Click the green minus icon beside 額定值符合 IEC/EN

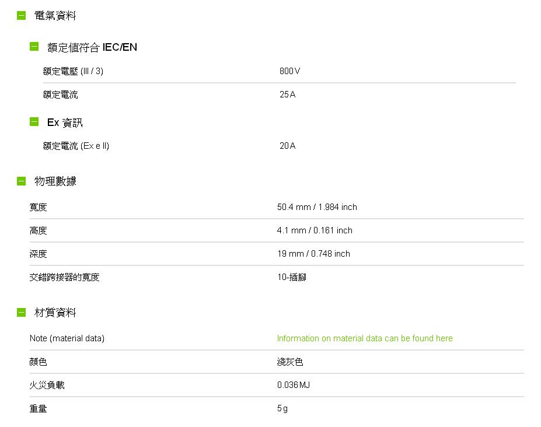tap(34, 47)
